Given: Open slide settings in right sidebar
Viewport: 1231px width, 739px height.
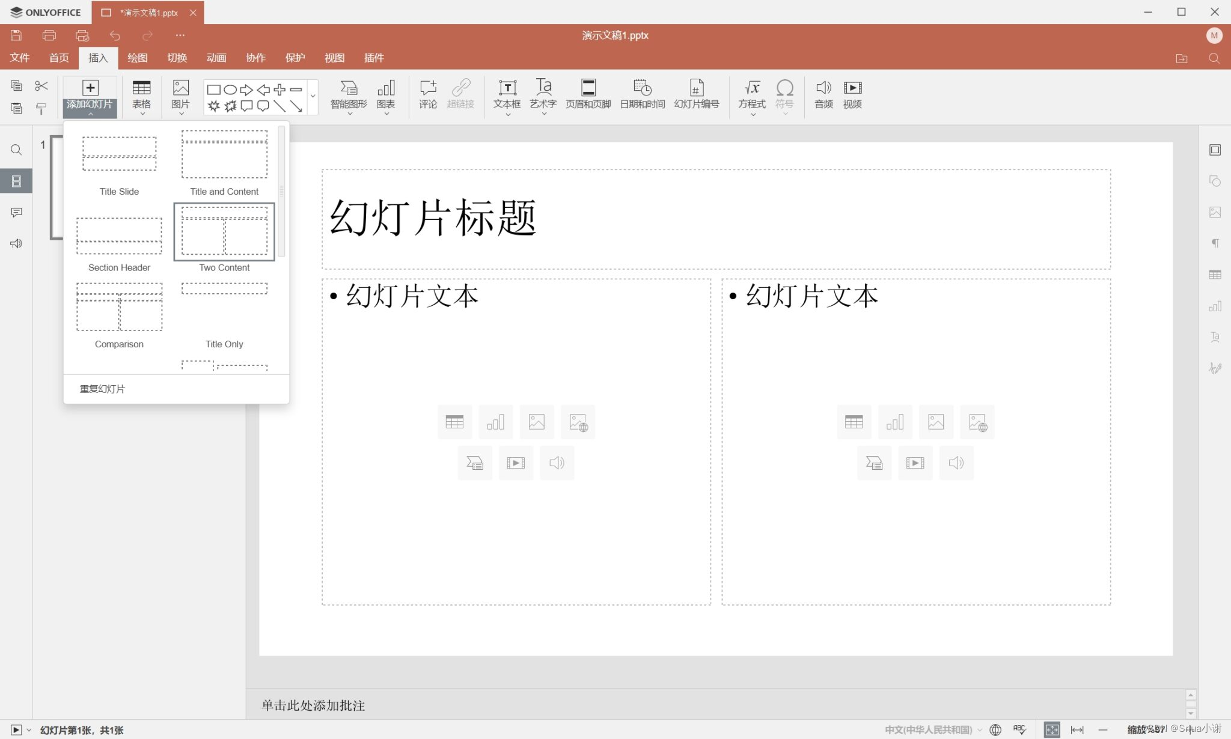Looking at the screenshot, I should coord(1215,150).
